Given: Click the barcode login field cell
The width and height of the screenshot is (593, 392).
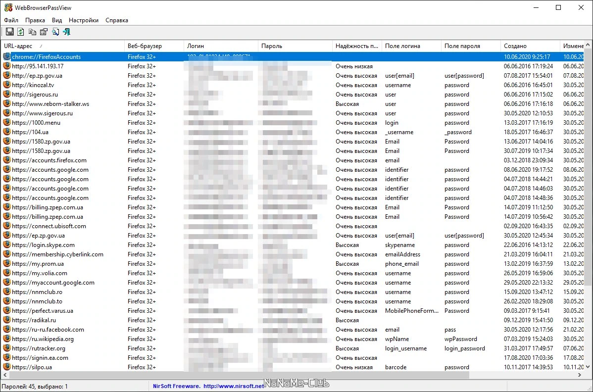Looking at the screenshot, I should tap(395, 367).
